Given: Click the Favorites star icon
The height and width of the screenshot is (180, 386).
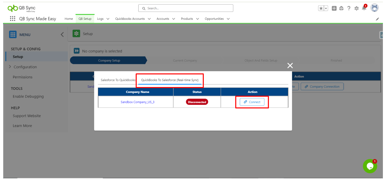Looking at the screenshot, I should tap(321, 8).
